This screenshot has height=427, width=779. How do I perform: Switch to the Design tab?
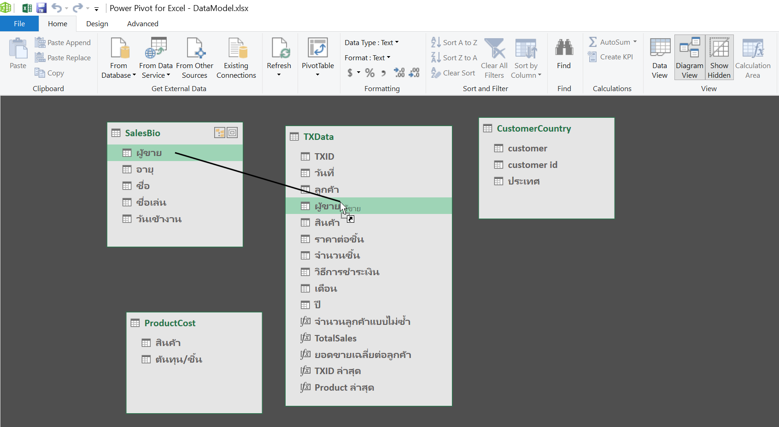coord(97,23)
